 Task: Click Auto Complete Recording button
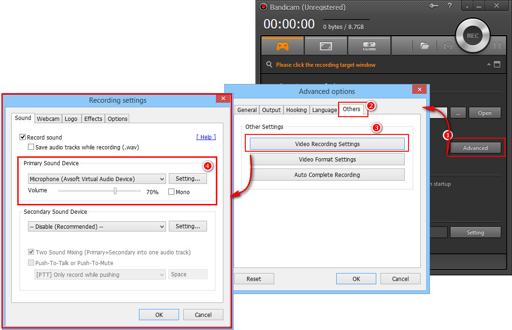[x=327, y=175]
